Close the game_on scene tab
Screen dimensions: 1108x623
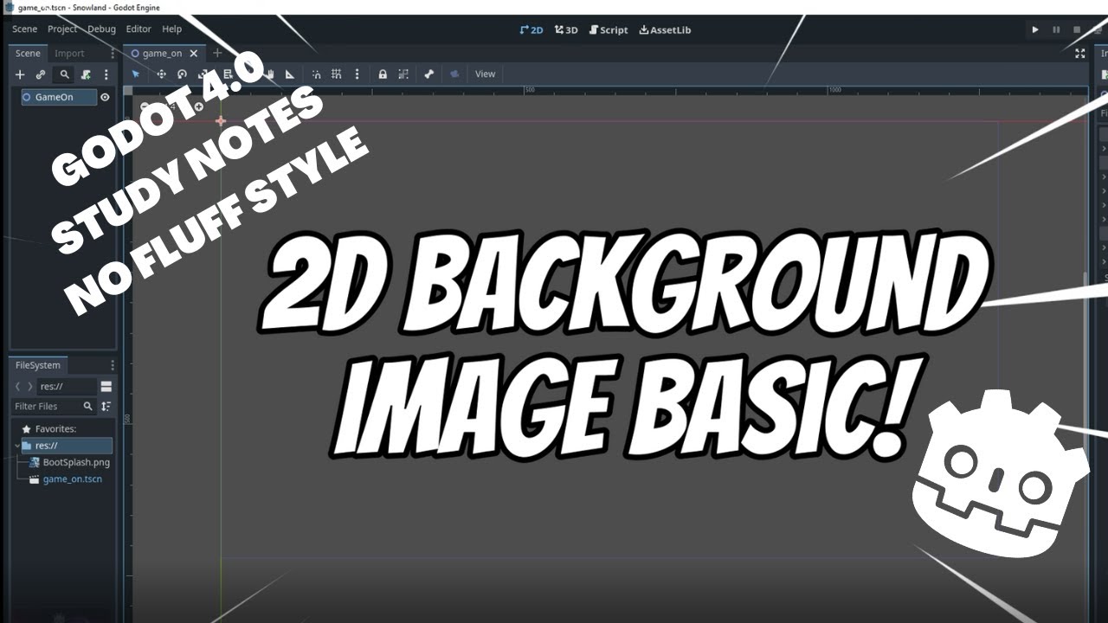click(x=194, y=54)
